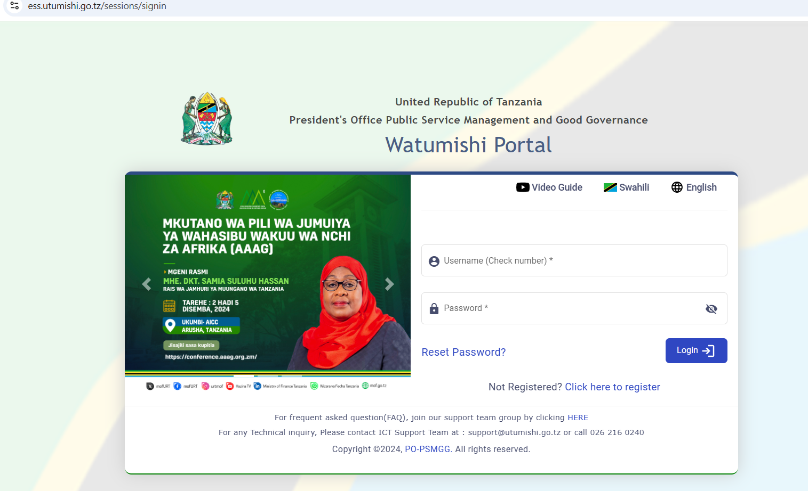808x491 pixels.
Task: Click the WhatsApp Wizara ya Fedha icon
Action: pos(314,386)
